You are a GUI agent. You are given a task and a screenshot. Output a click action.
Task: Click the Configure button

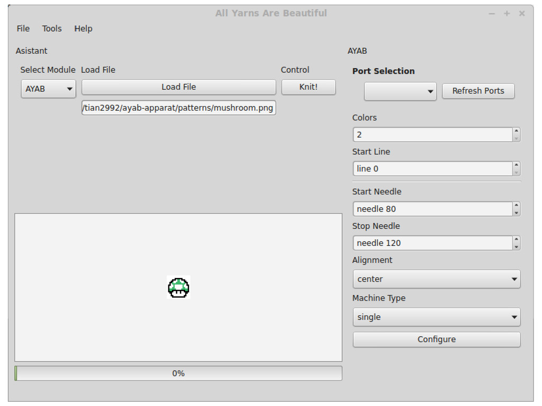click(x=437, y=339)
